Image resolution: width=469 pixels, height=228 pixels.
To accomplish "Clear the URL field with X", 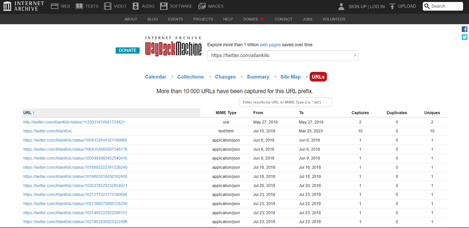I will coord(355,55).
